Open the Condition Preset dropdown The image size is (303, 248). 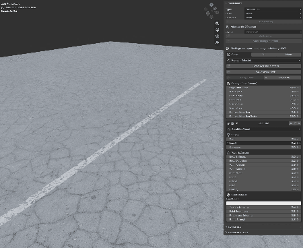263,129
